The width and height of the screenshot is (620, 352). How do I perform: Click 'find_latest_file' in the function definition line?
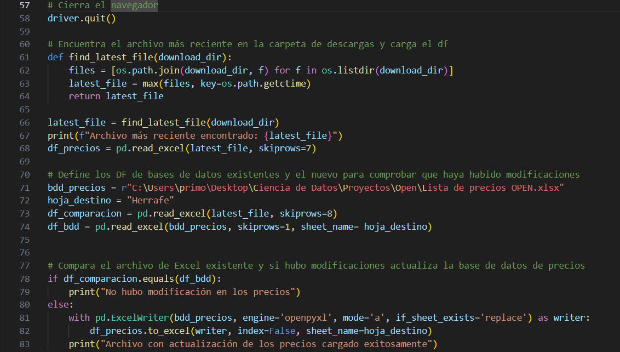[111, 58]
